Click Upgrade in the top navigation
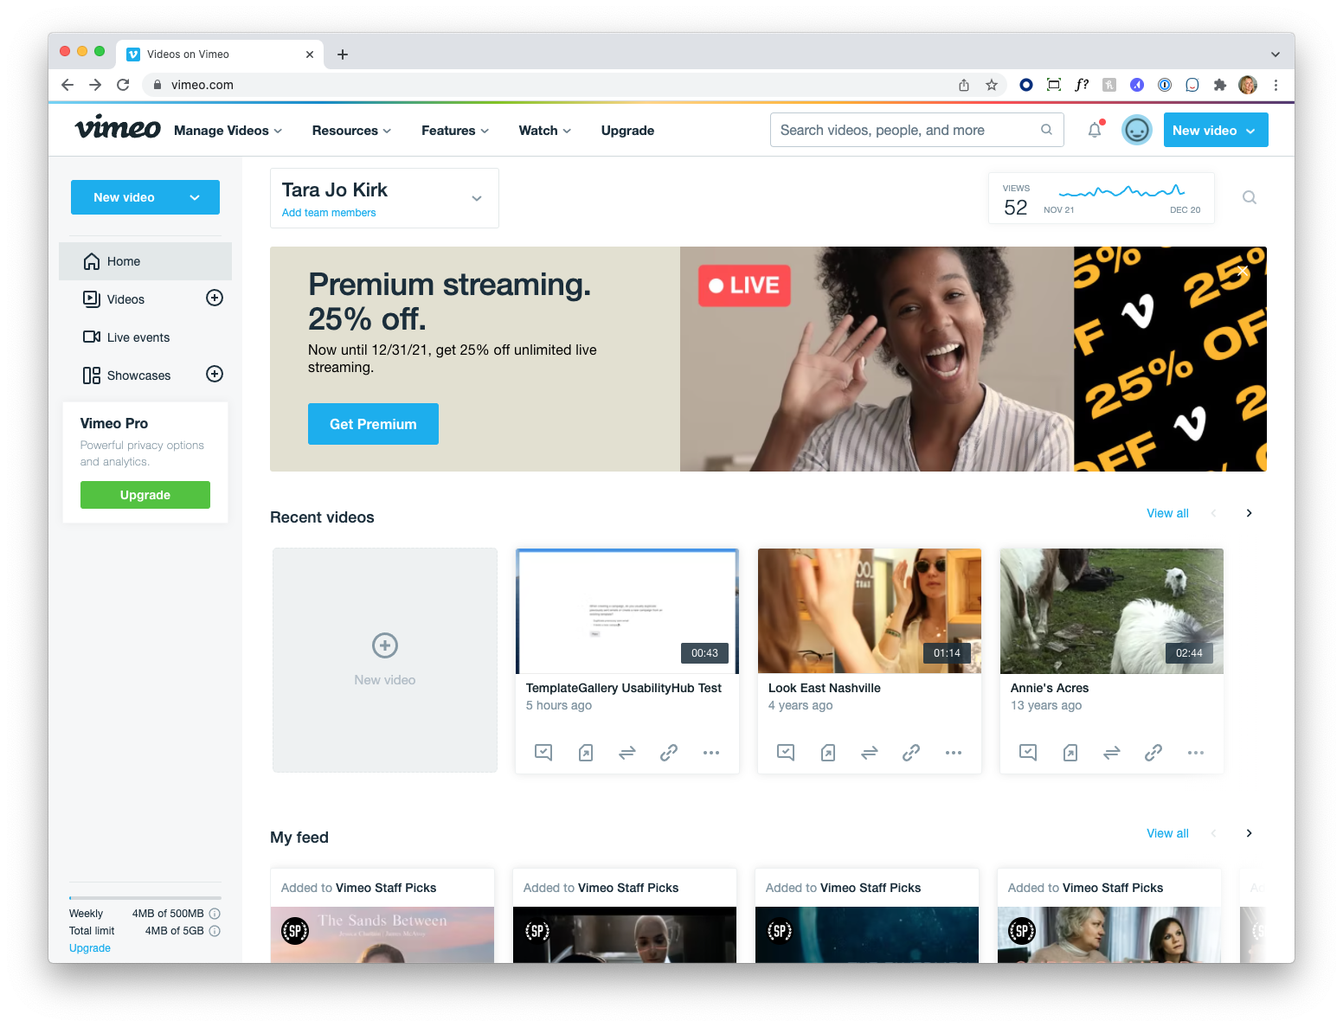Image resolution: width=1343 pixels, height=1027 pixels. point(627,131)
